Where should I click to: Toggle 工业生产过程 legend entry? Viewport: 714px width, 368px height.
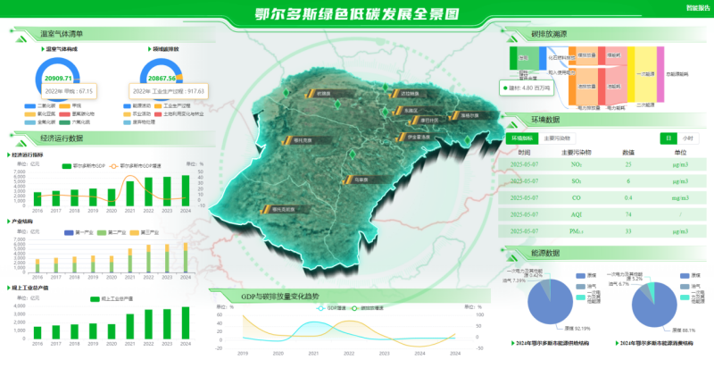tap(176, 105)
